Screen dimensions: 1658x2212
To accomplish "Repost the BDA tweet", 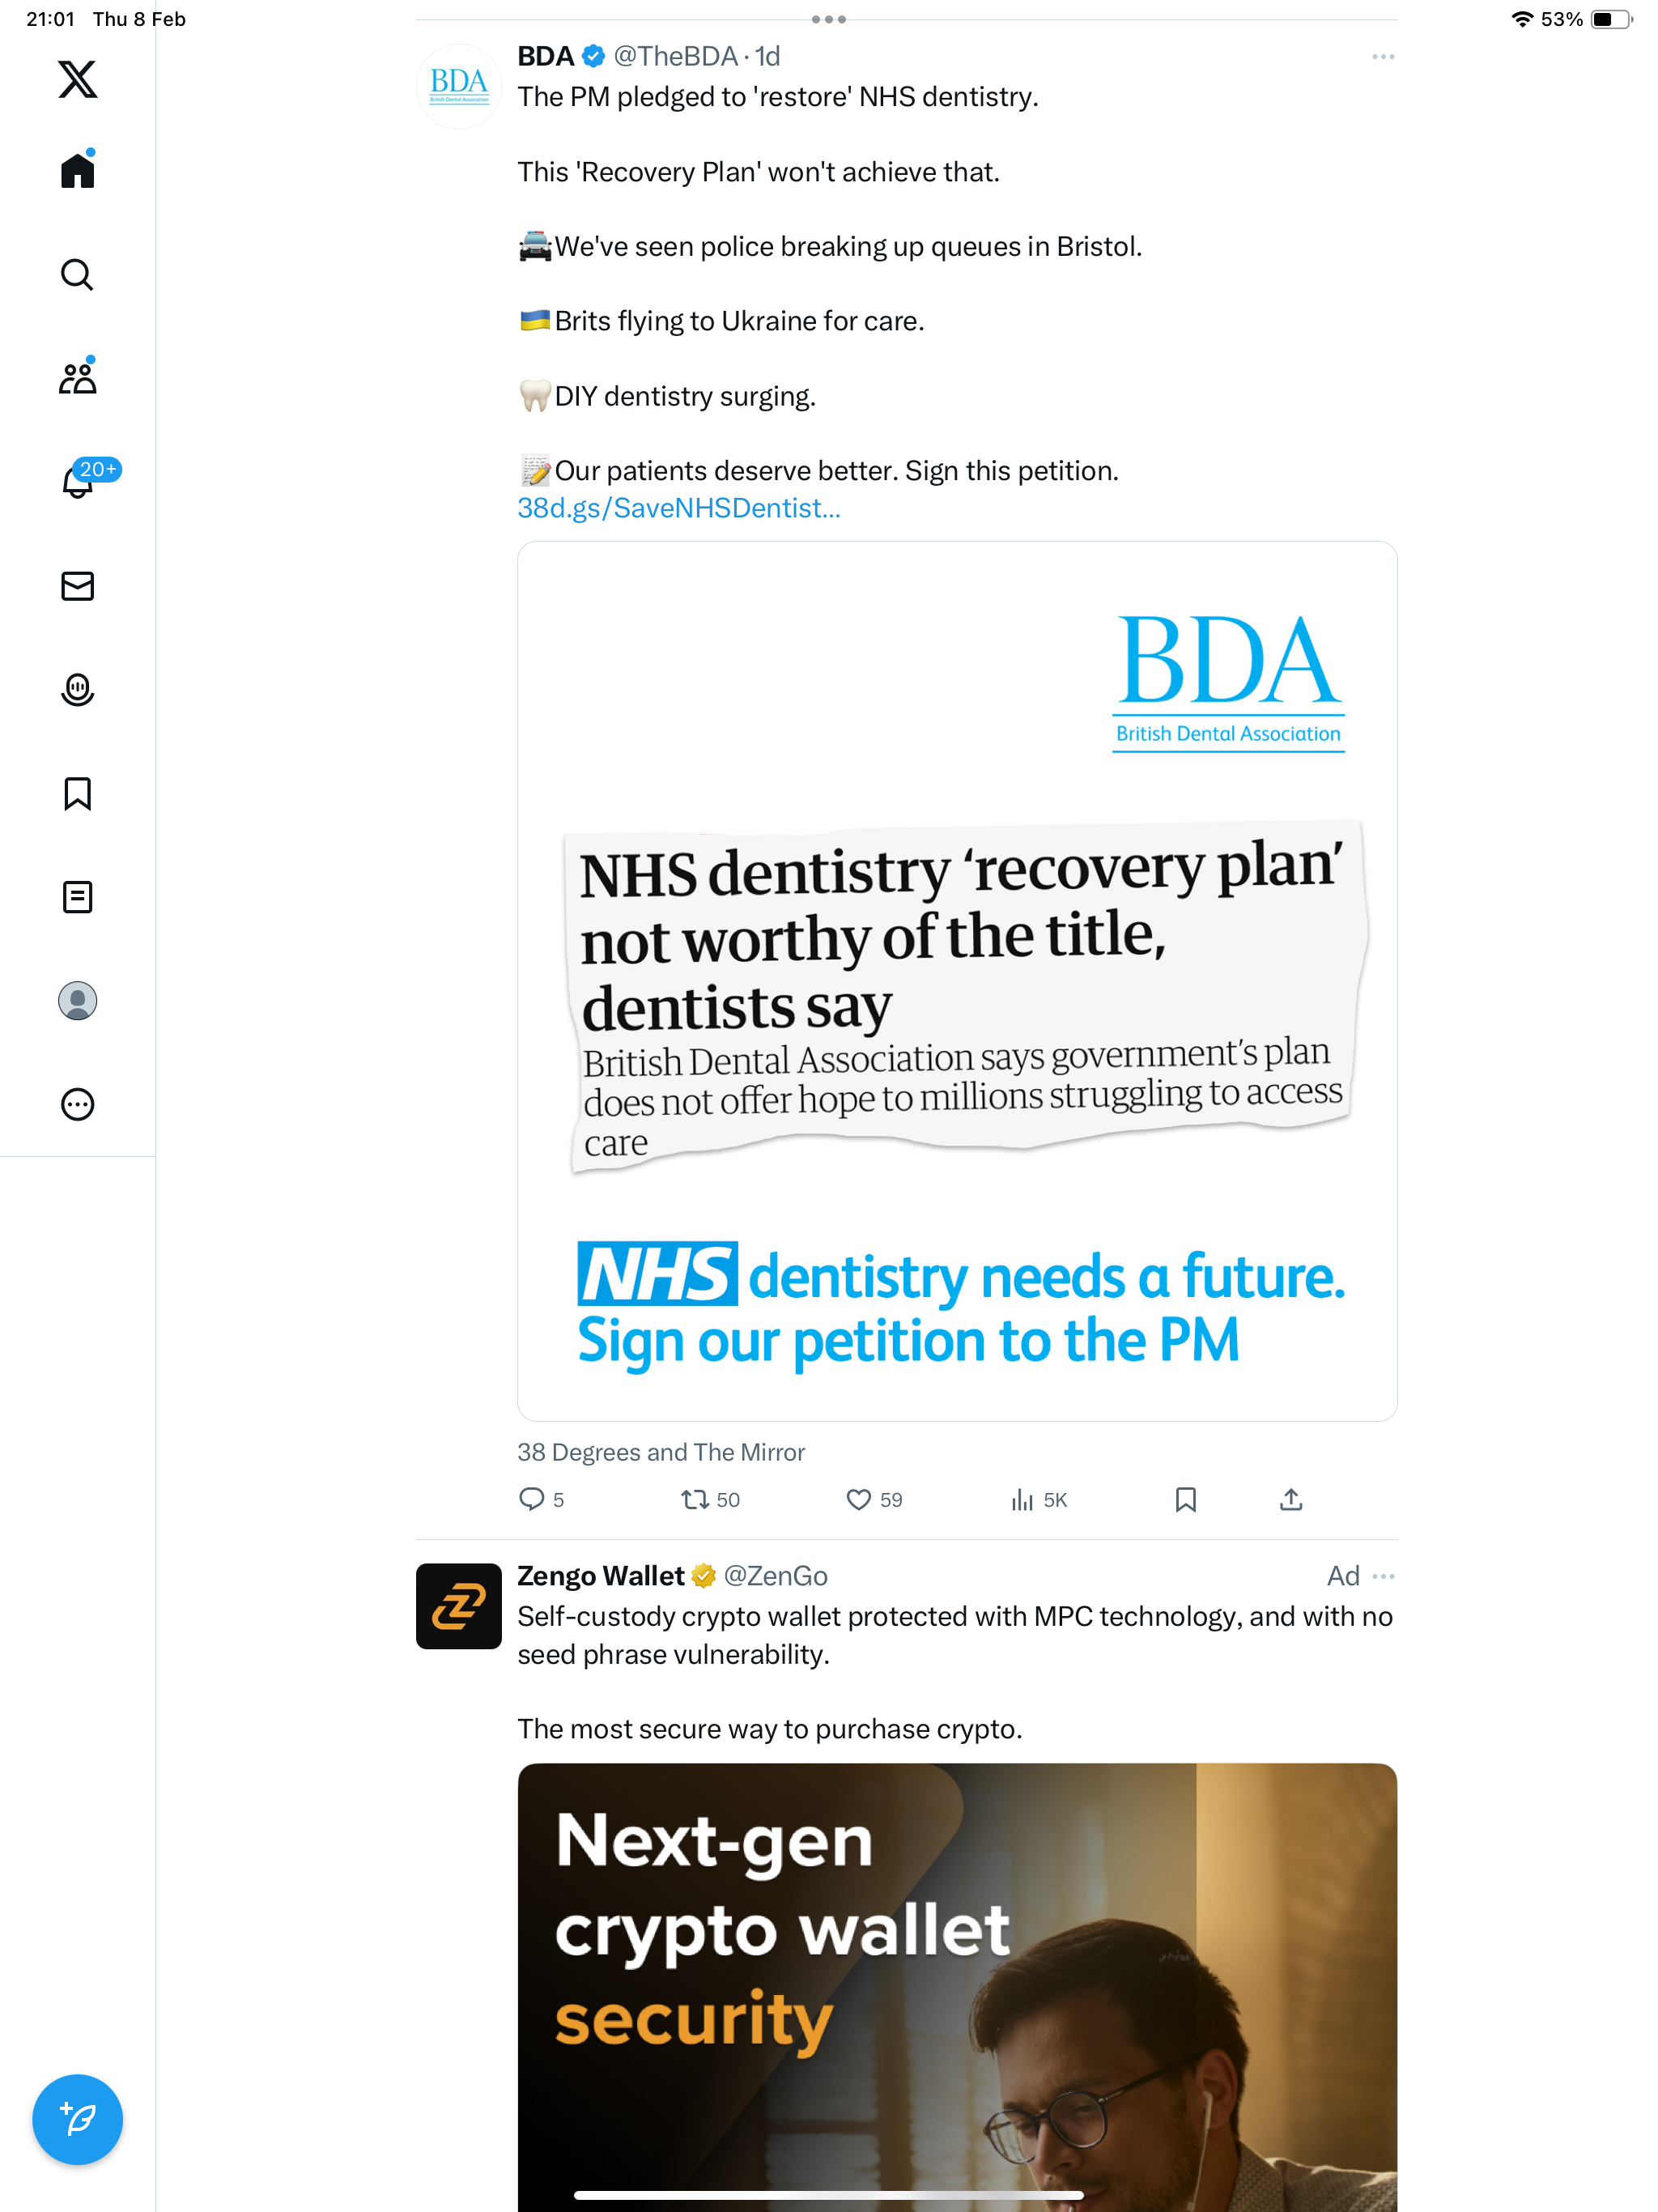I will pos(695,1499).
